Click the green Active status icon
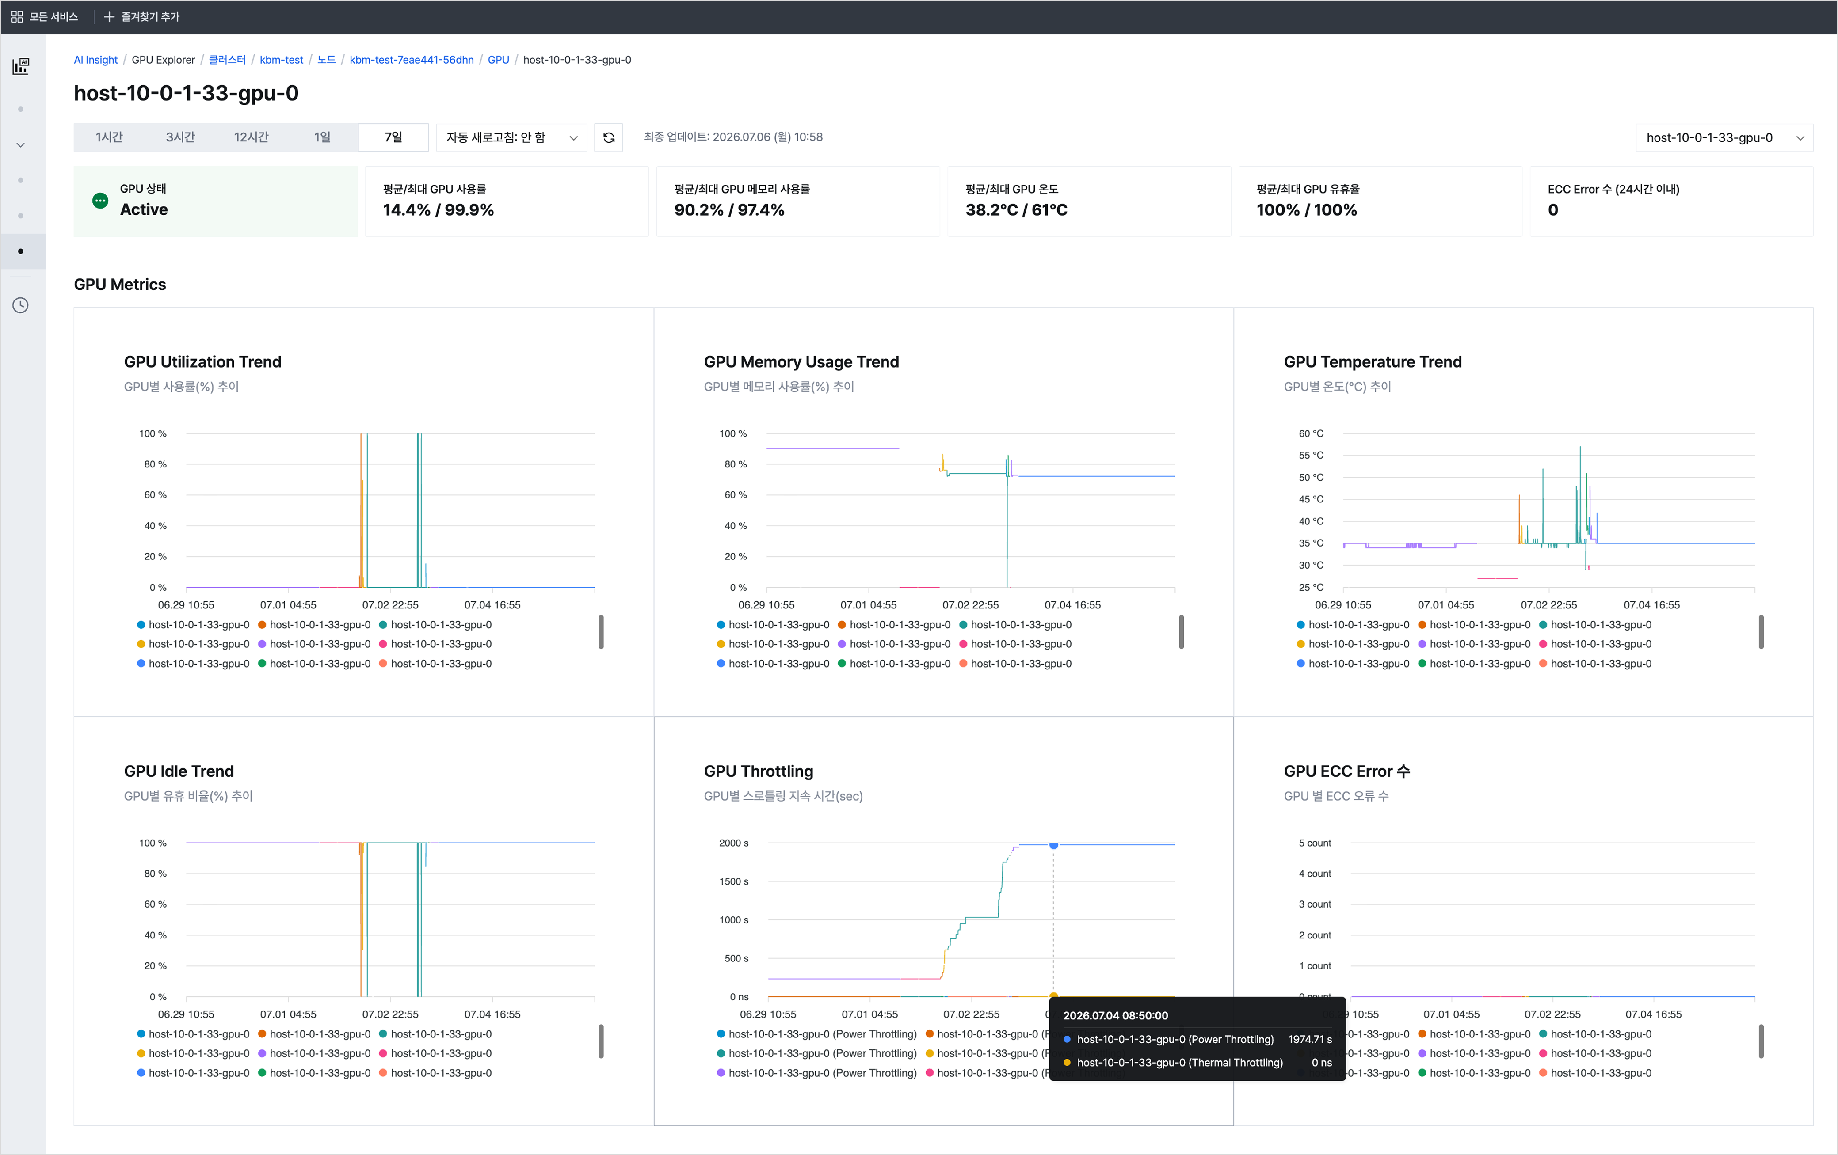The height and width of the screenshot is (1155, 1838). point(100,201)
